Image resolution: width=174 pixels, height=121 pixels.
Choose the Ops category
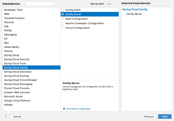31,43
